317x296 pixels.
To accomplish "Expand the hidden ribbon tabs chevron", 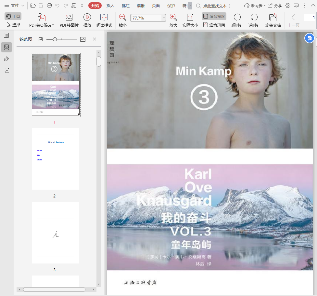I will 190,6.
